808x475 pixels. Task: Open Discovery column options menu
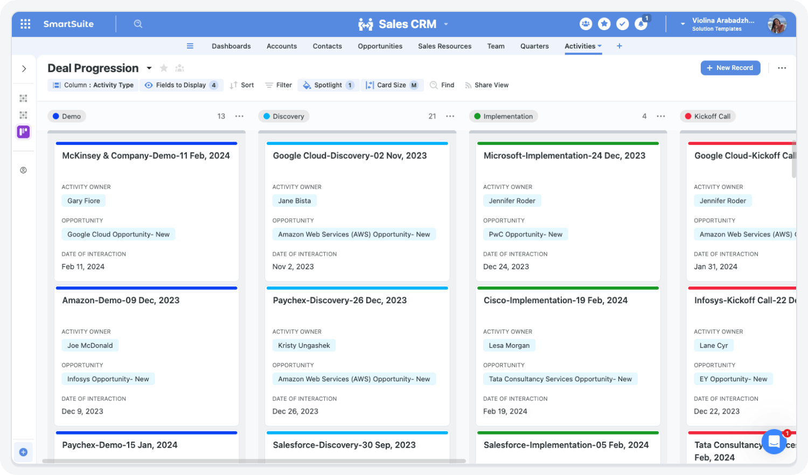(450, 116)
